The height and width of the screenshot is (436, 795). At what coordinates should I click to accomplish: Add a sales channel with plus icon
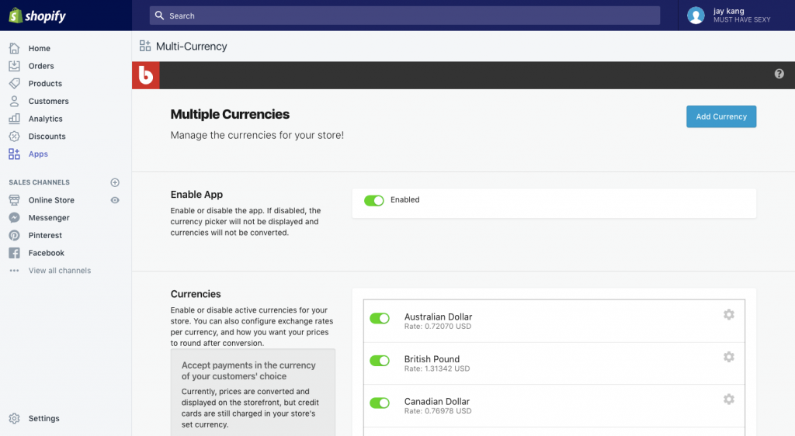click(x=115, y=182)
